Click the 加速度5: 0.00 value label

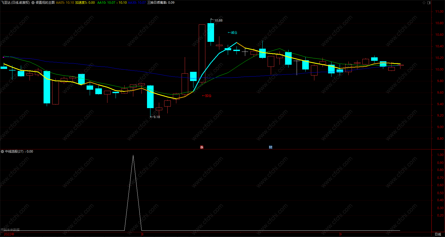85,3
